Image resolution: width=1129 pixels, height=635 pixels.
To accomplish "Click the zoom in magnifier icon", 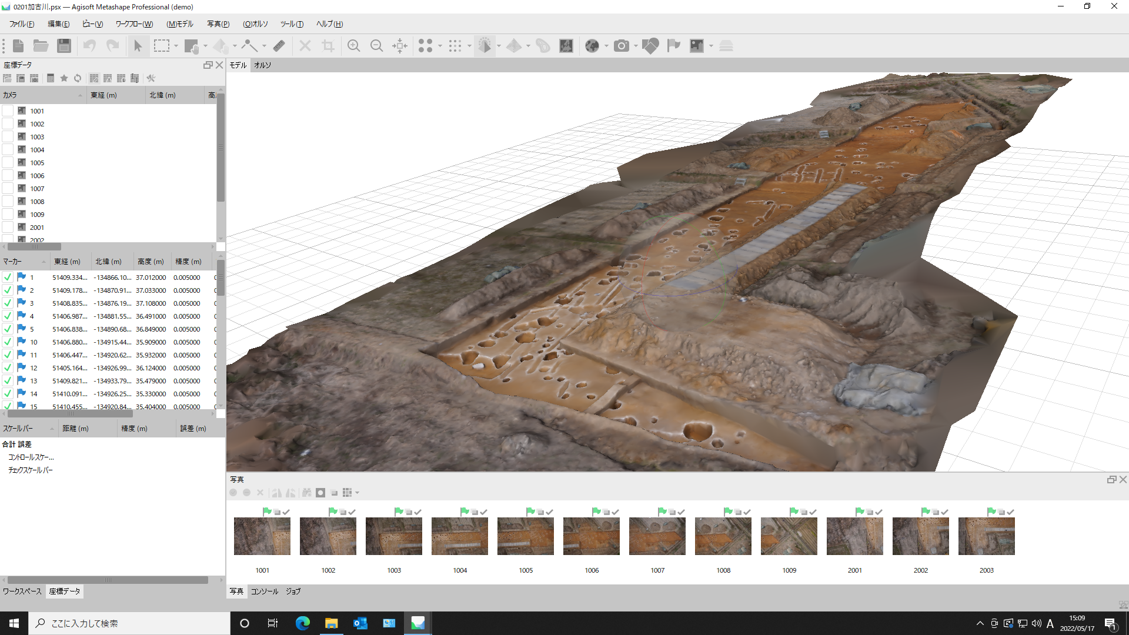I will point(353,46).
